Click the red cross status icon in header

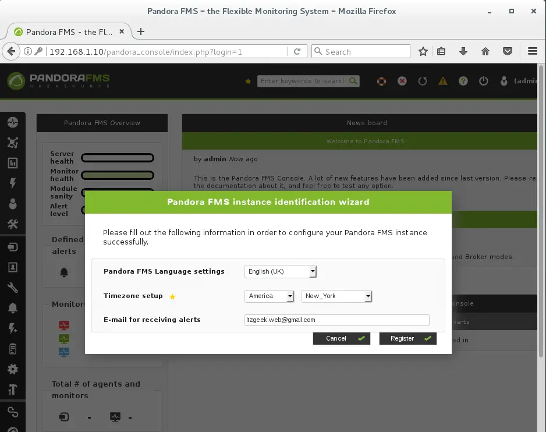[x=402, y=81]
